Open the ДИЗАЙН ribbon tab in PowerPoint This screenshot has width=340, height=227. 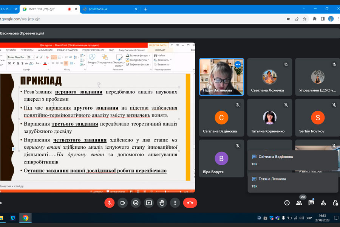pos(11,50)
